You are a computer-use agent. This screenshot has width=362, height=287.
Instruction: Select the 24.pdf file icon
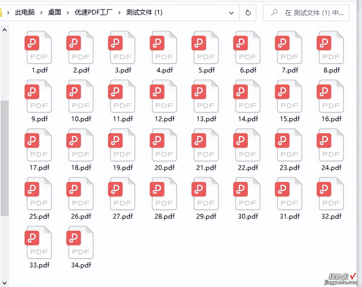tap(330, 145)
